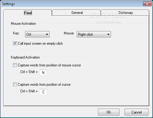Image resolution: width=153 pixels, height=118 pixels.
Task: Click the Mouse: label text
Action: [69, 33]
